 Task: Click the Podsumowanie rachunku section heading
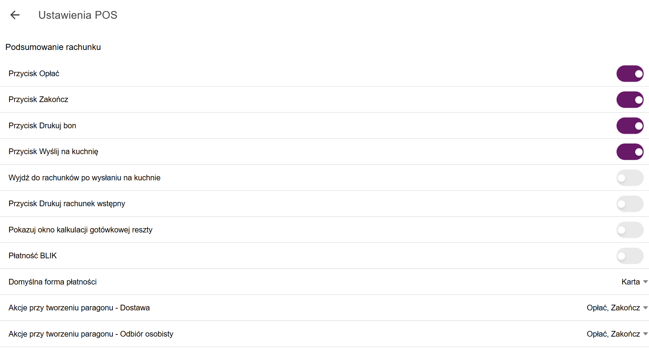[53, 47]
